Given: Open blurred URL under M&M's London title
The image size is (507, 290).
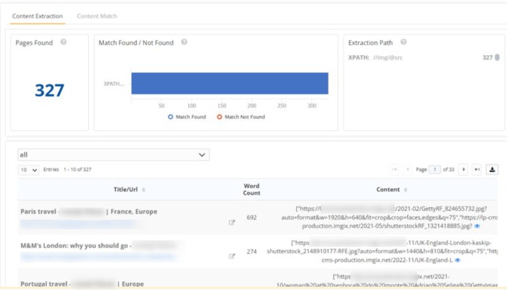Looking at the screenshot, I should pos(98,257).
